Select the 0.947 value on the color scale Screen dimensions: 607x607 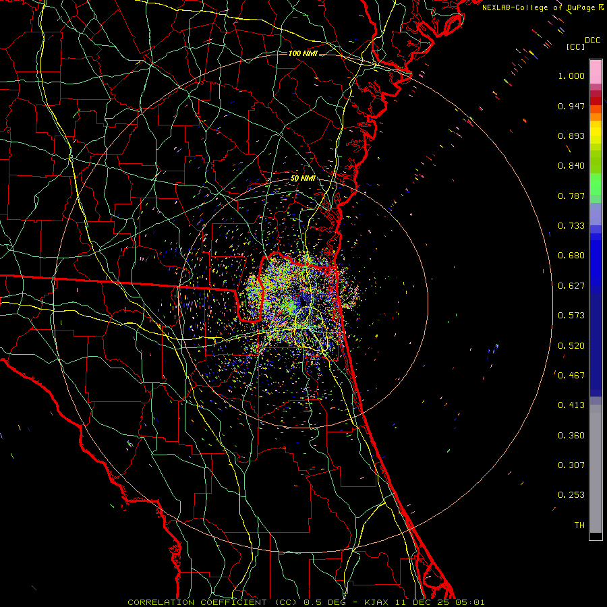[571, 106]
